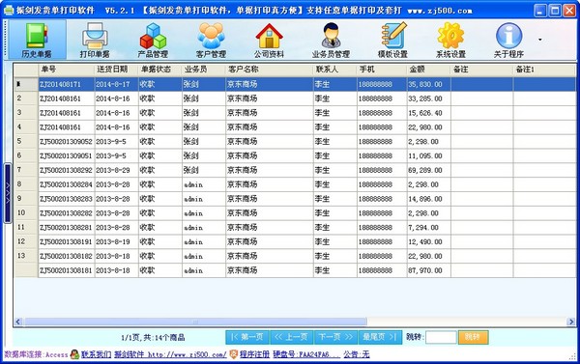
Task: Click the amount cell 12,490.00
Action: pos(429,241)
